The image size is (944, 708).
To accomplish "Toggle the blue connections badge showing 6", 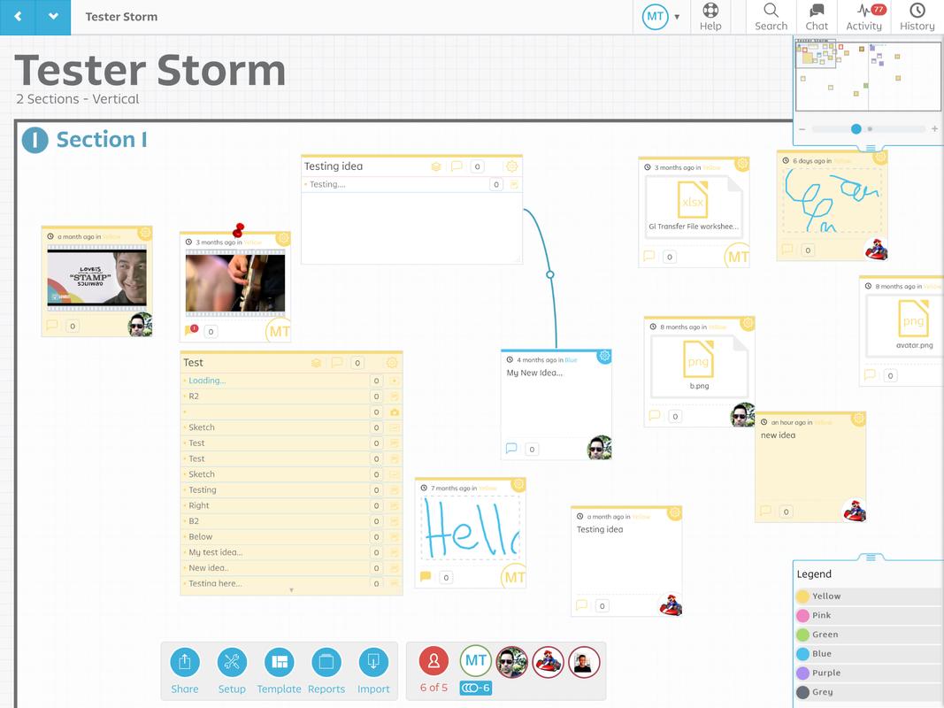I will click(x=475, y=687).
